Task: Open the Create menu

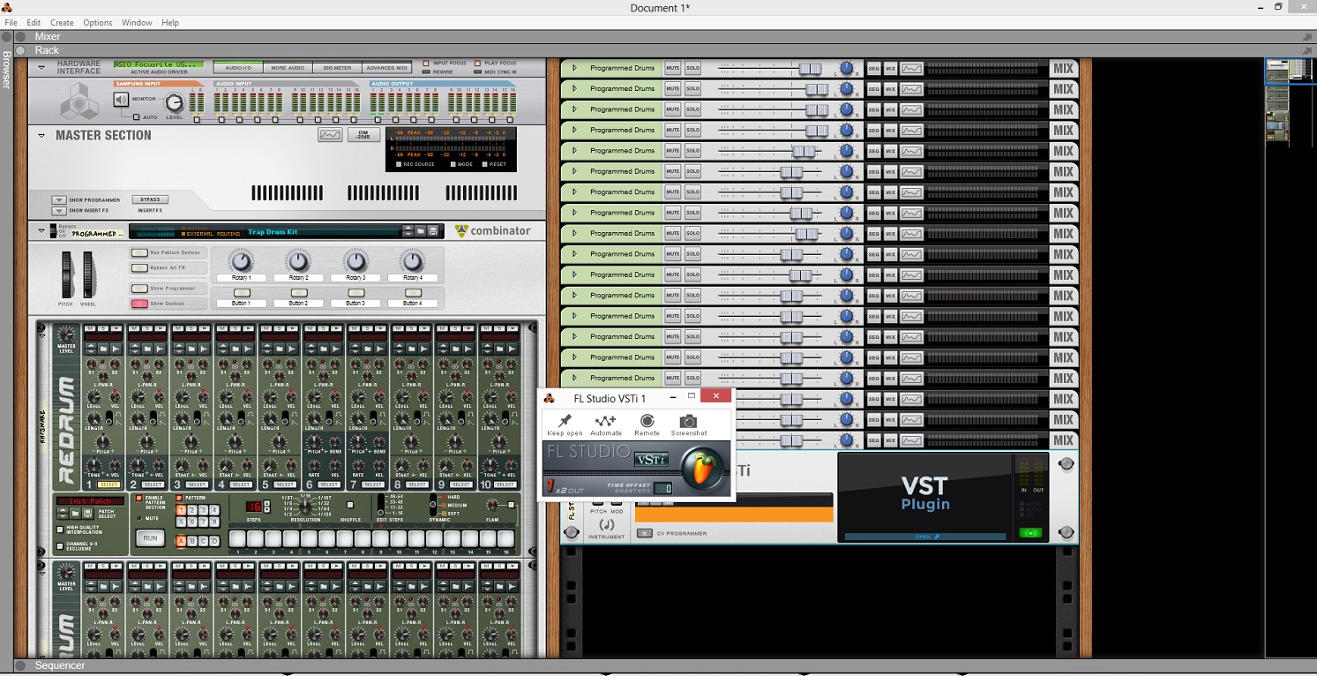Action: point(62,22)
